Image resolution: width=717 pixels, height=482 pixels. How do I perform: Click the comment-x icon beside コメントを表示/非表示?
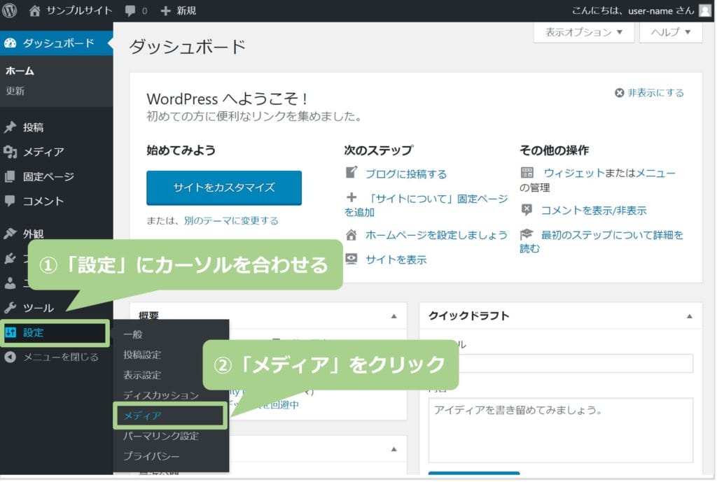click(527, 210)
